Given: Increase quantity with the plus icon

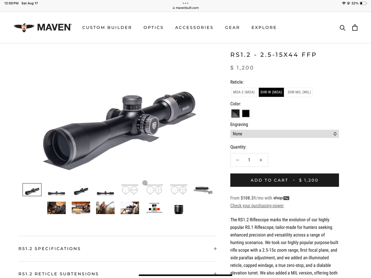Looking at the screenshot, I should pos(261,160).
